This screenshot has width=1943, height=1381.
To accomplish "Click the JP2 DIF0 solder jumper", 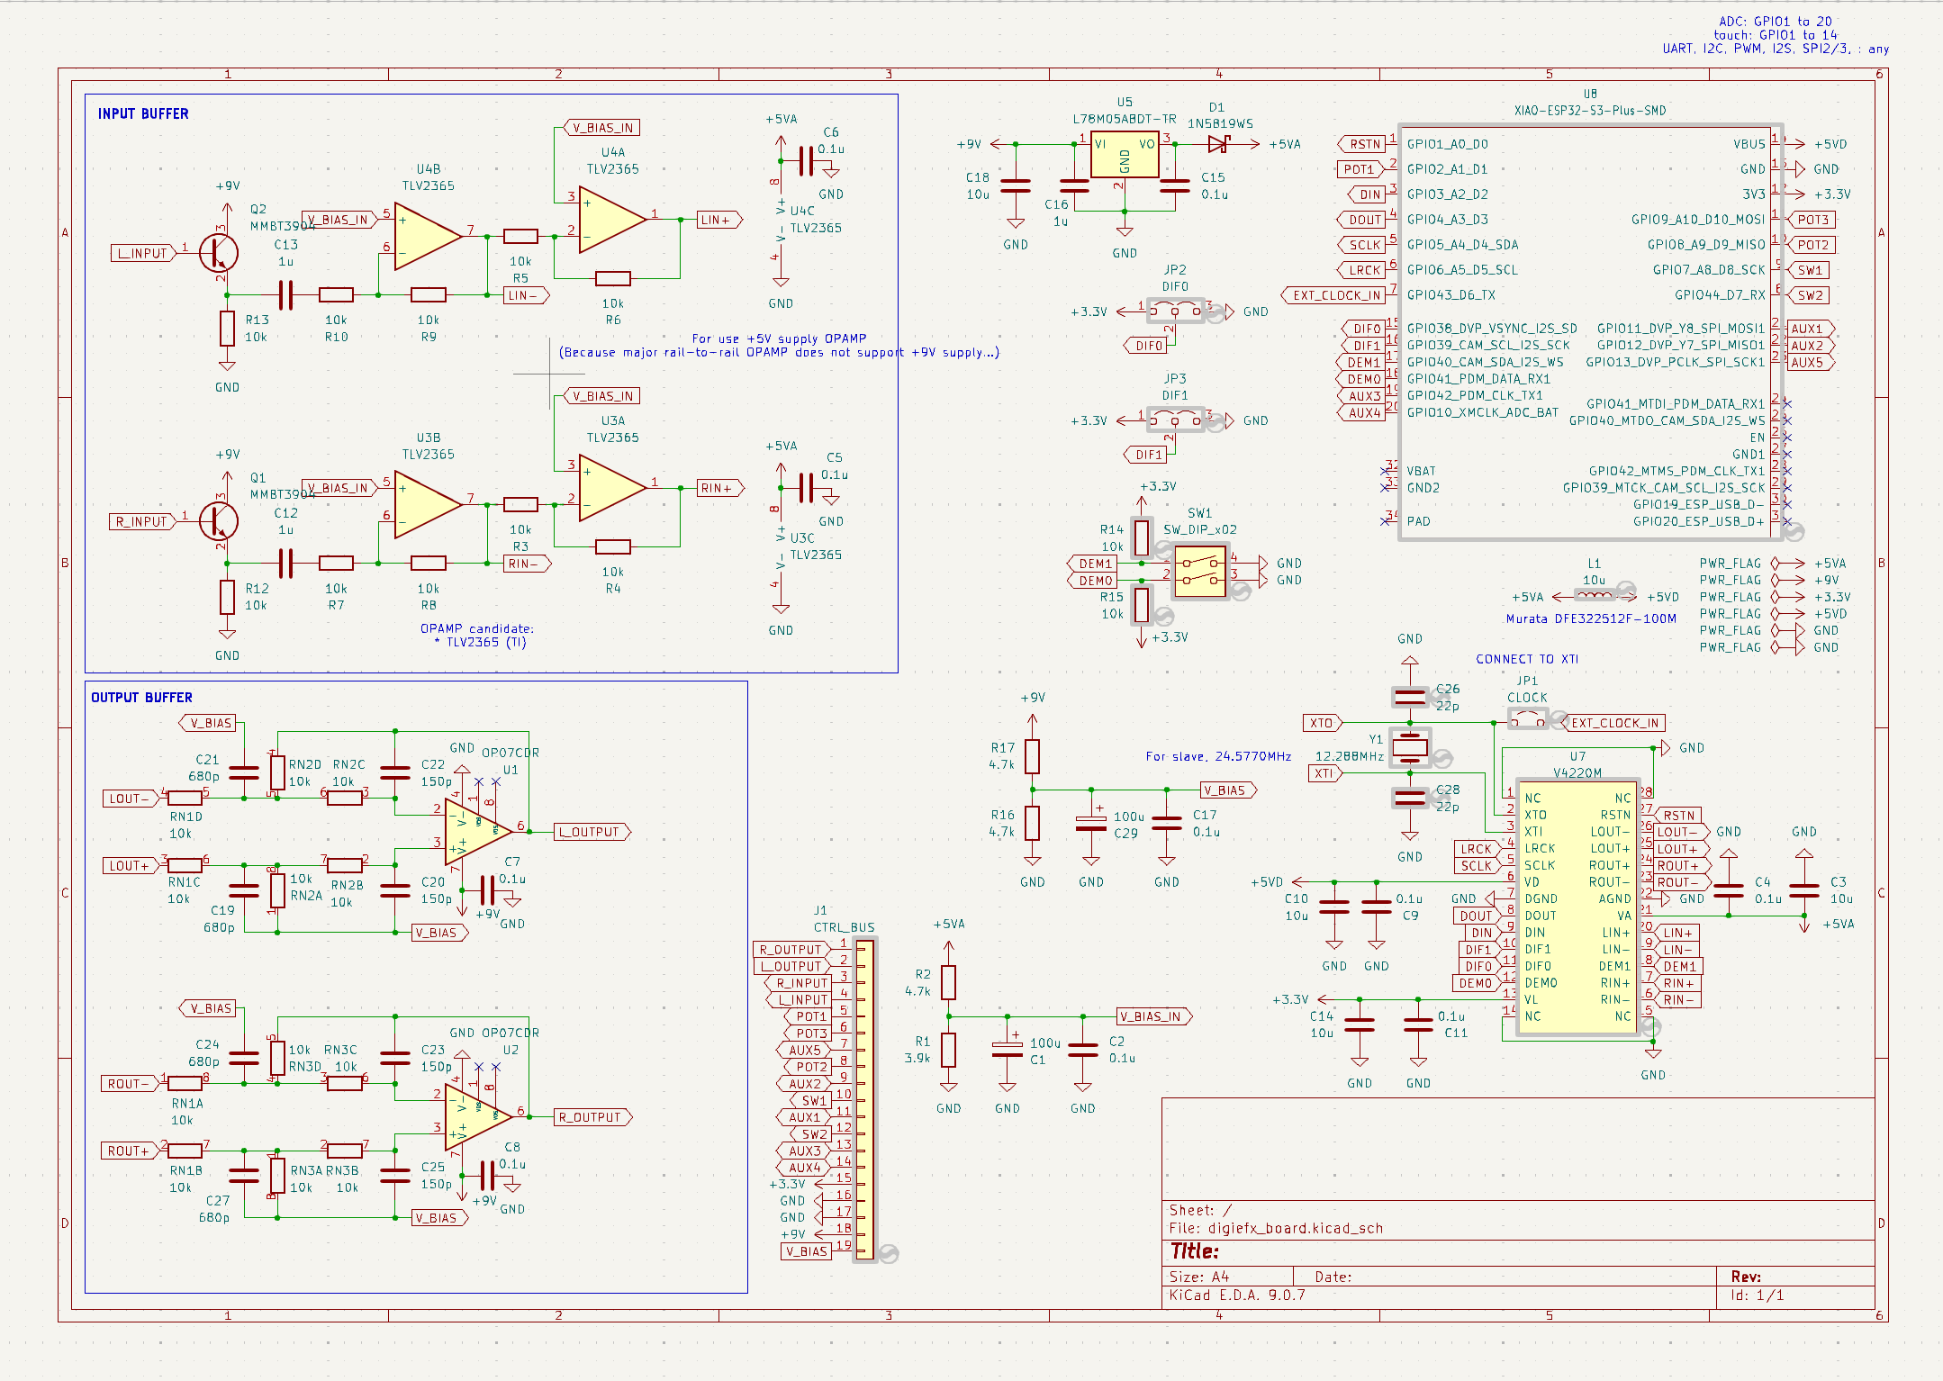I will pyautogui.click(x=1175, y=311).
